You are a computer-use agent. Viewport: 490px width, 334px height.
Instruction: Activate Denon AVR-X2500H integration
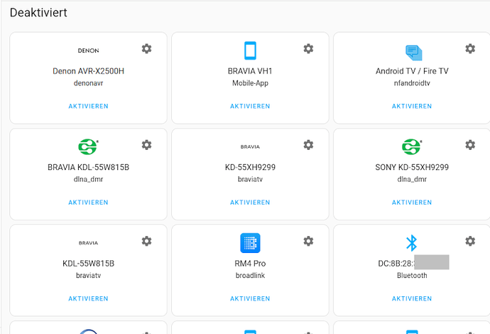click(89, 107)
